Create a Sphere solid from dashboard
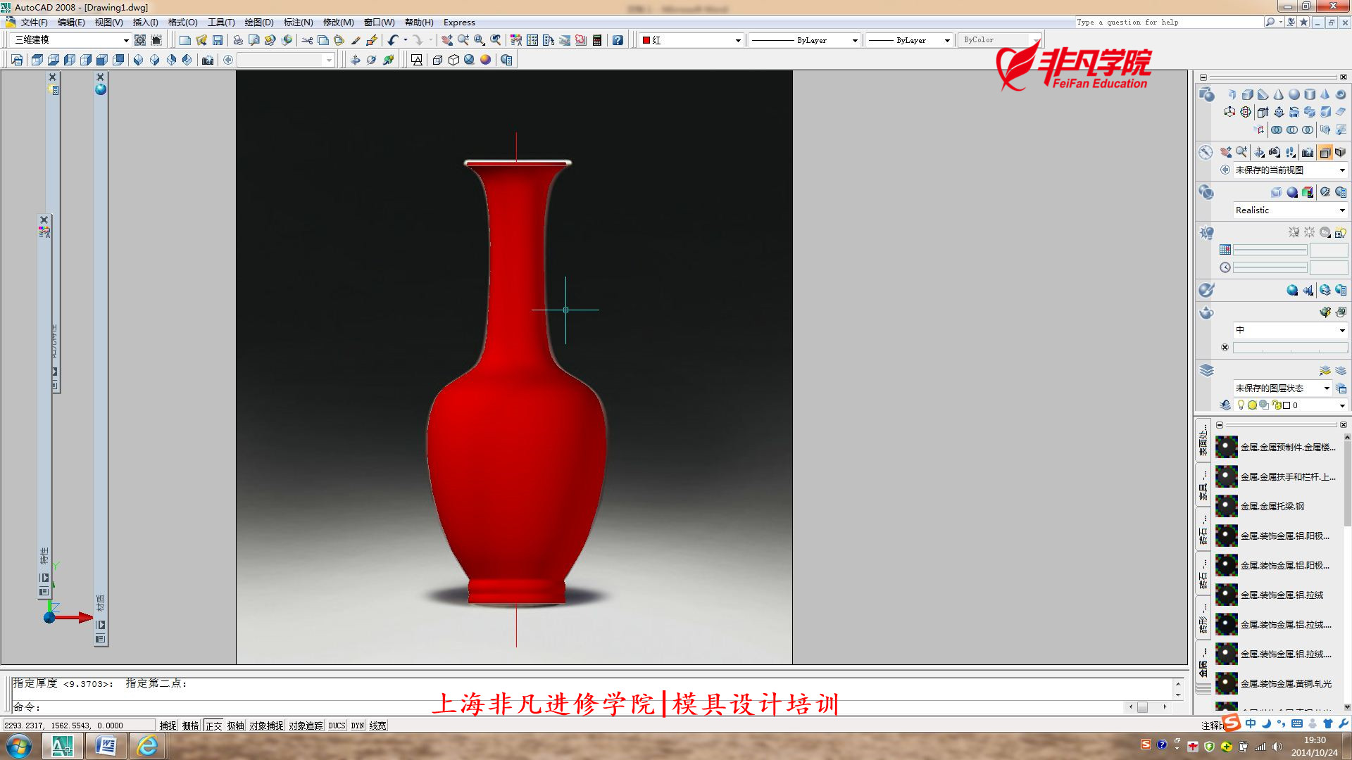 click(x=1294, y=94)
